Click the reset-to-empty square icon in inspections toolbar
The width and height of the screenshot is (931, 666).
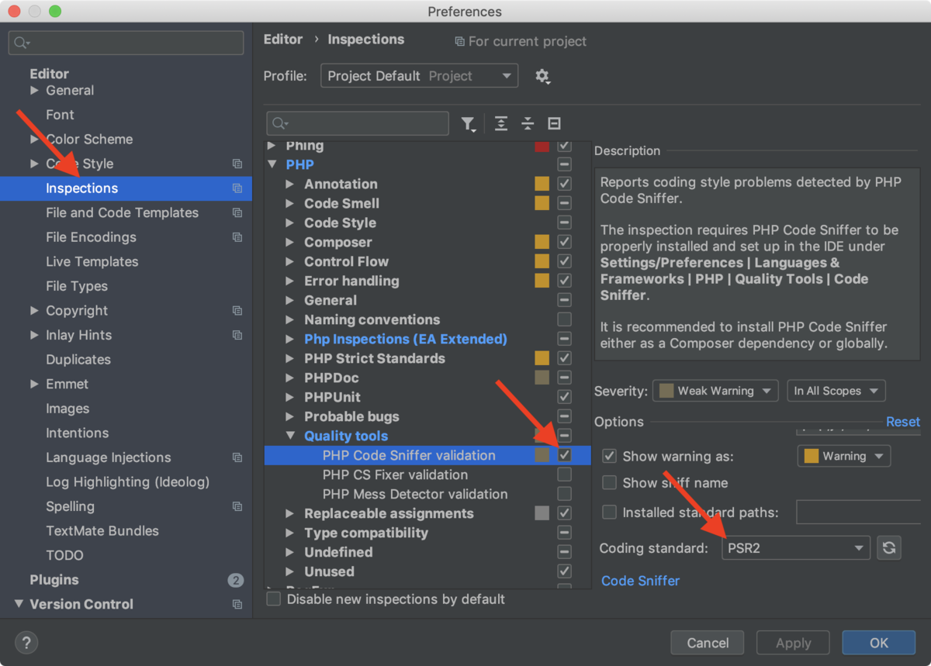click(x=554, y=123)
